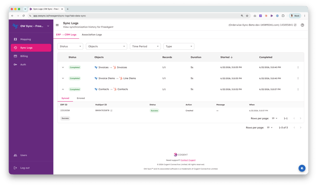This screenshot has height=186, width=317.
Task: Open the Time Period filter dropdown
Action: tap(145, 46)
